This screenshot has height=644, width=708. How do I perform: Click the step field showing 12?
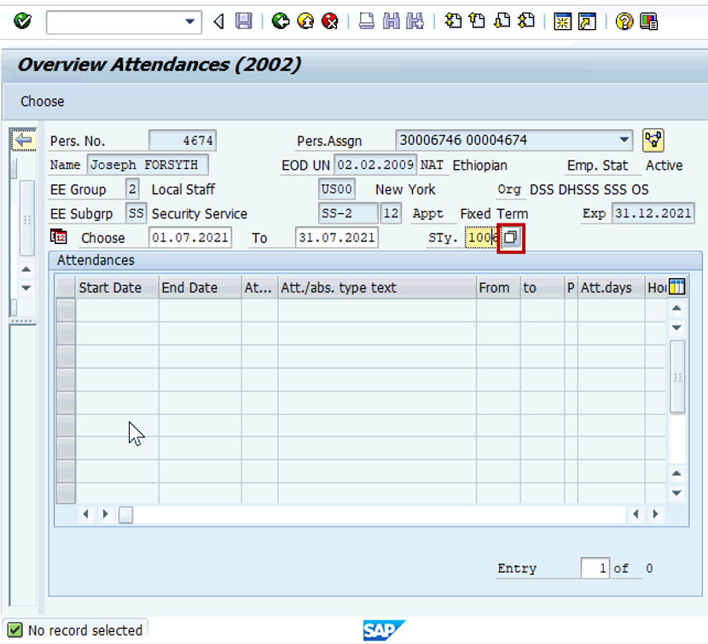[x=391, y=213]
